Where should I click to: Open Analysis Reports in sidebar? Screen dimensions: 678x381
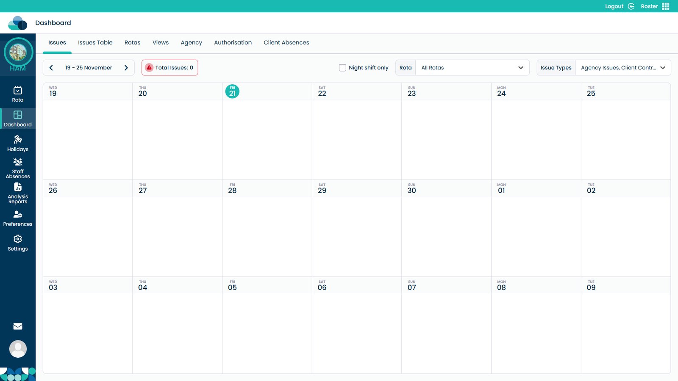[18, 193]
